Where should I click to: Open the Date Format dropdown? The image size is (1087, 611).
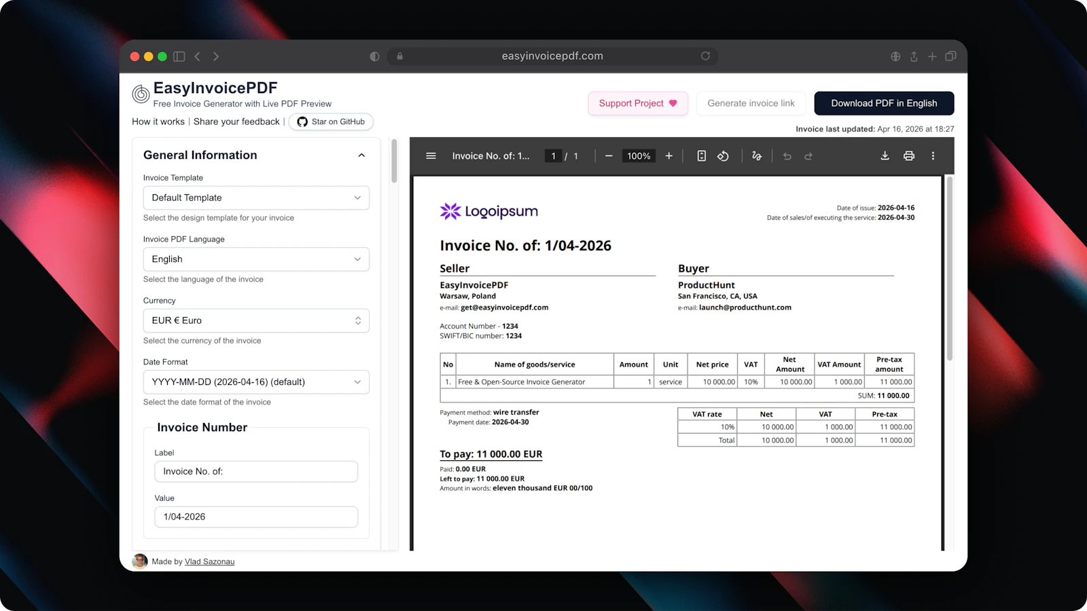255,382
